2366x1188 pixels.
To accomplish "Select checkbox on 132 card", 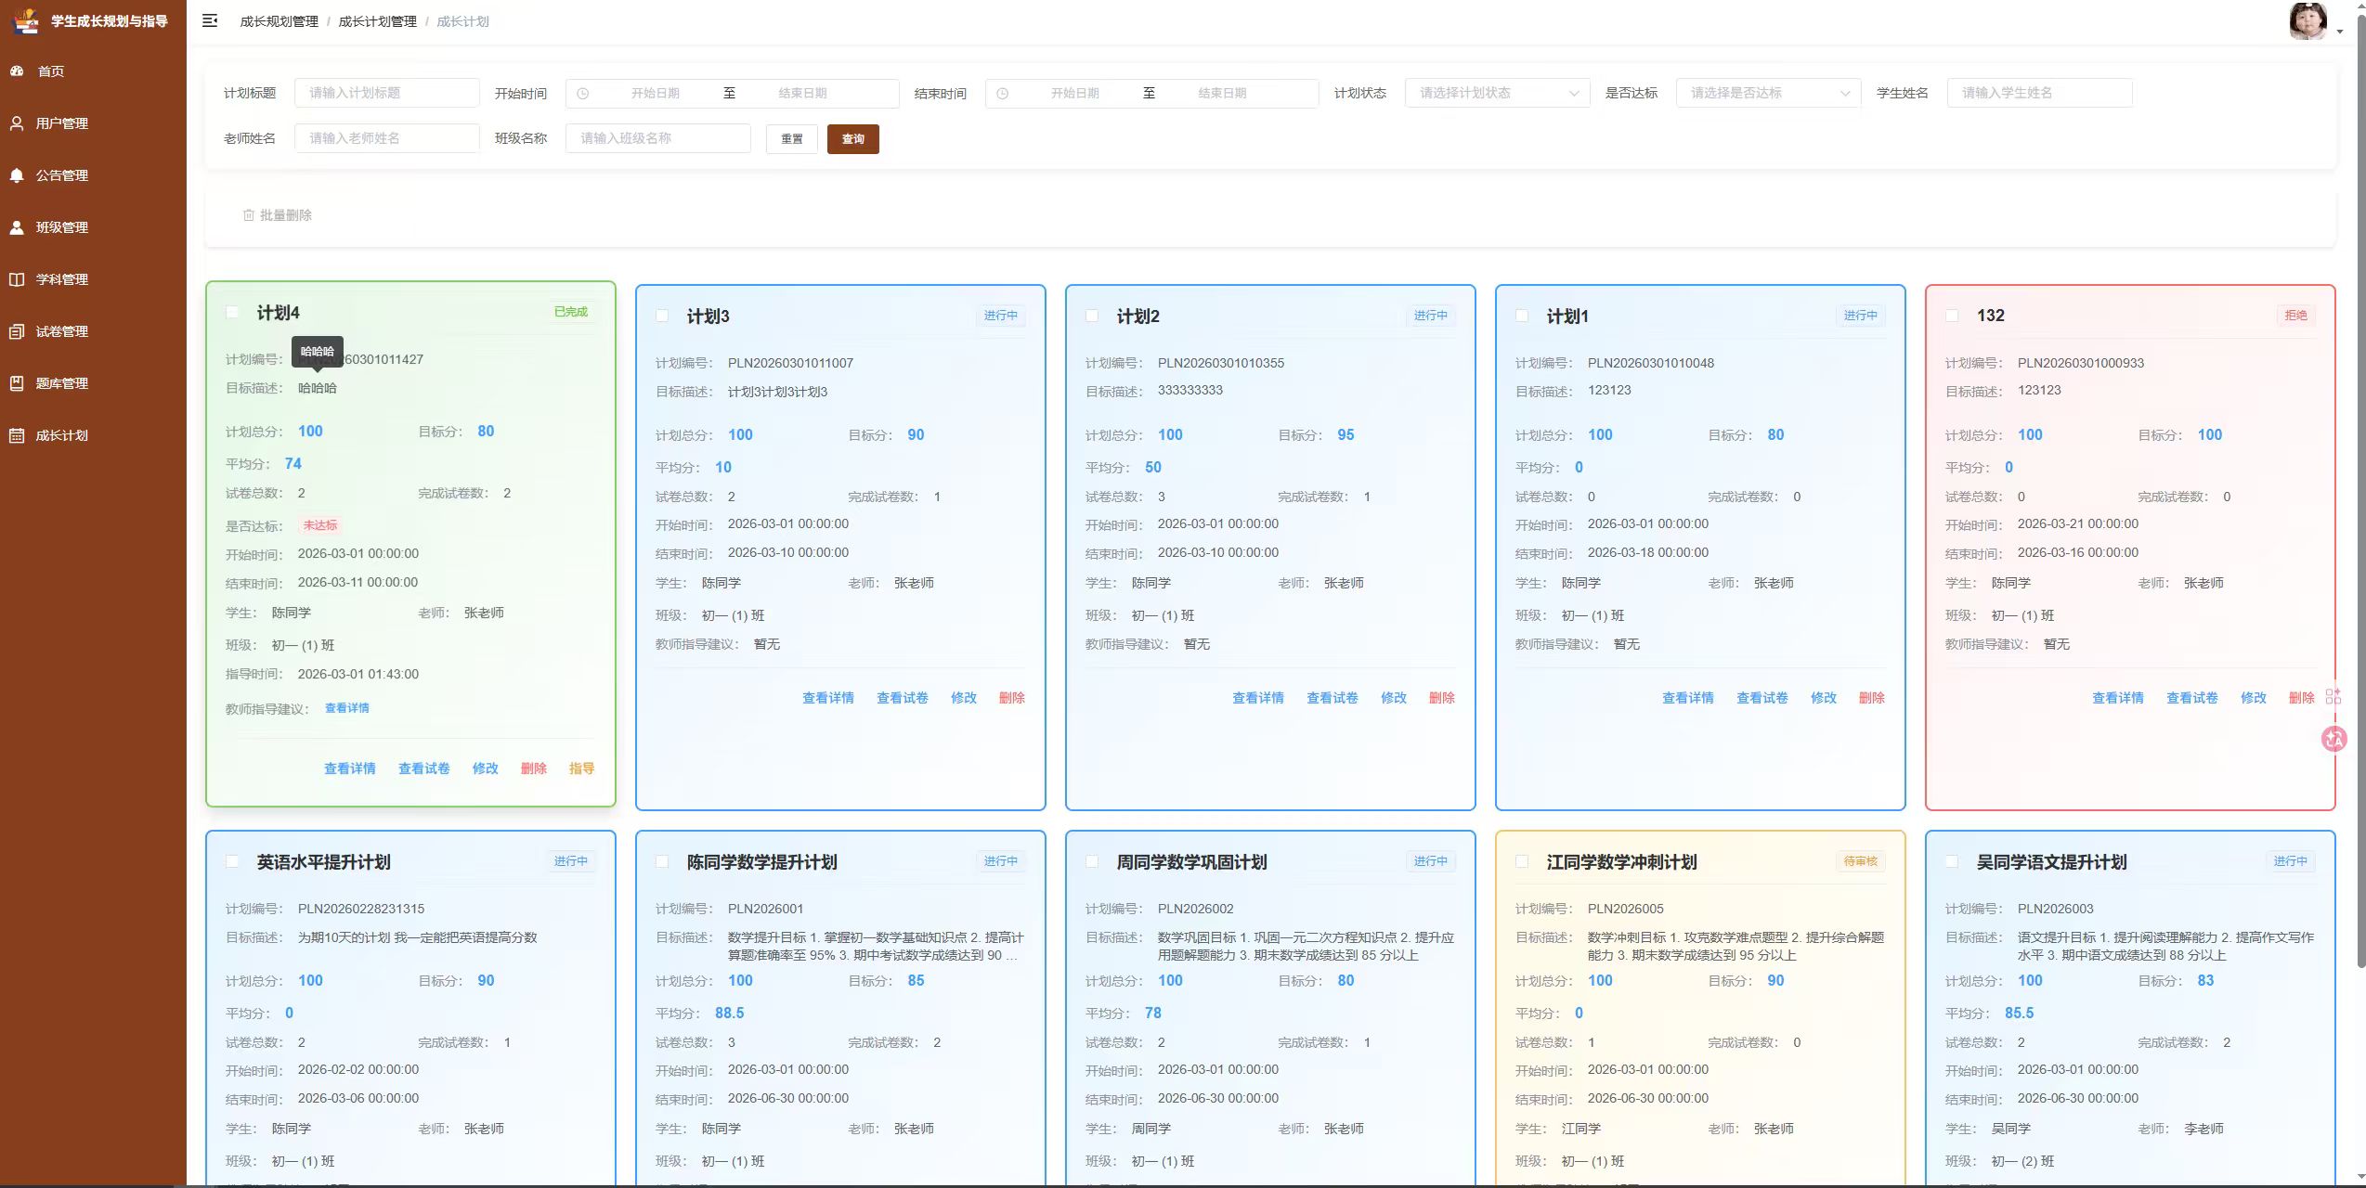I will click(x=1952, y=316).
